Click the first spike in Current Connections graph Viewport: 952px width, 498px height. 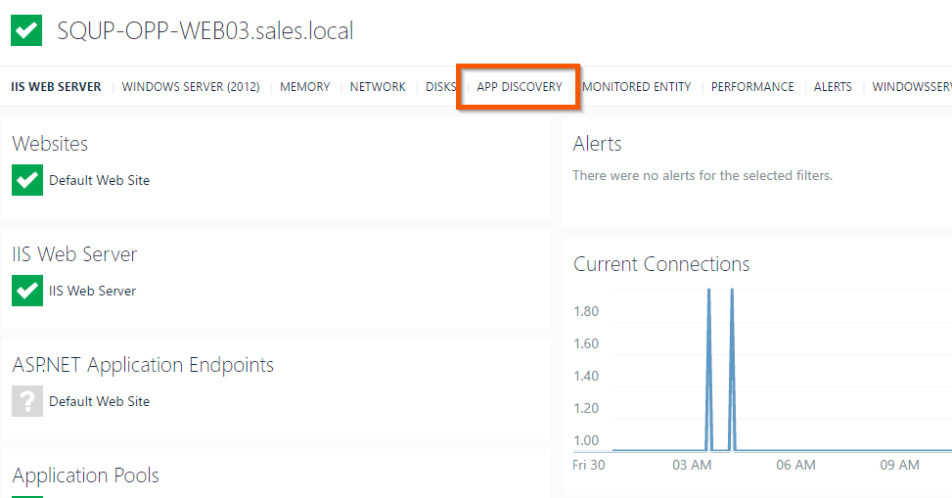[708, 369]
